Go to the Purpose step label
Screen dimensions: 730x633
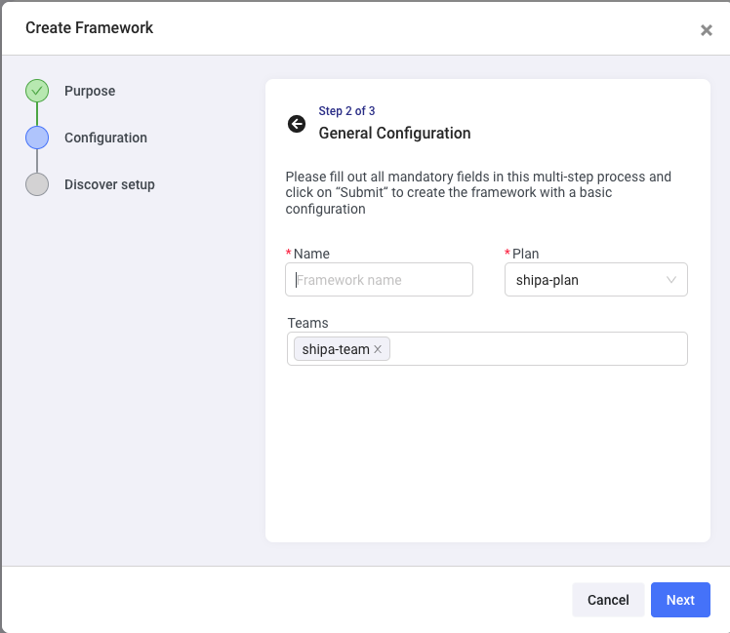tap(90, 91)
